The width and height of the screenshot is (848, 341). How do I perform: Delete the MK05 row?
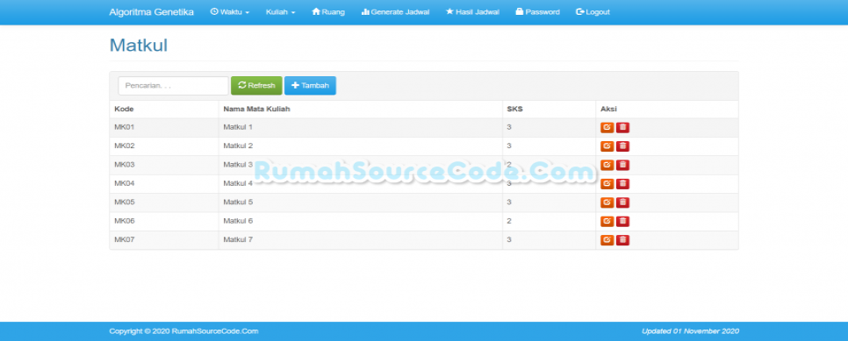coord(622,202)
